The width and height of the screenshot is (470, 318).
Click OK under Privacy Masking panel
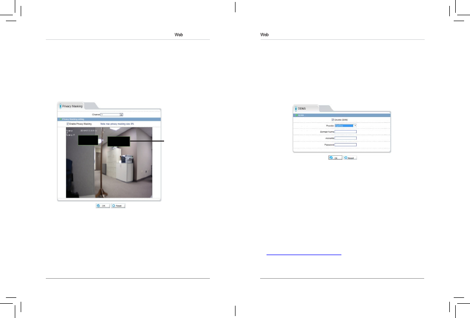coord(103,206)
